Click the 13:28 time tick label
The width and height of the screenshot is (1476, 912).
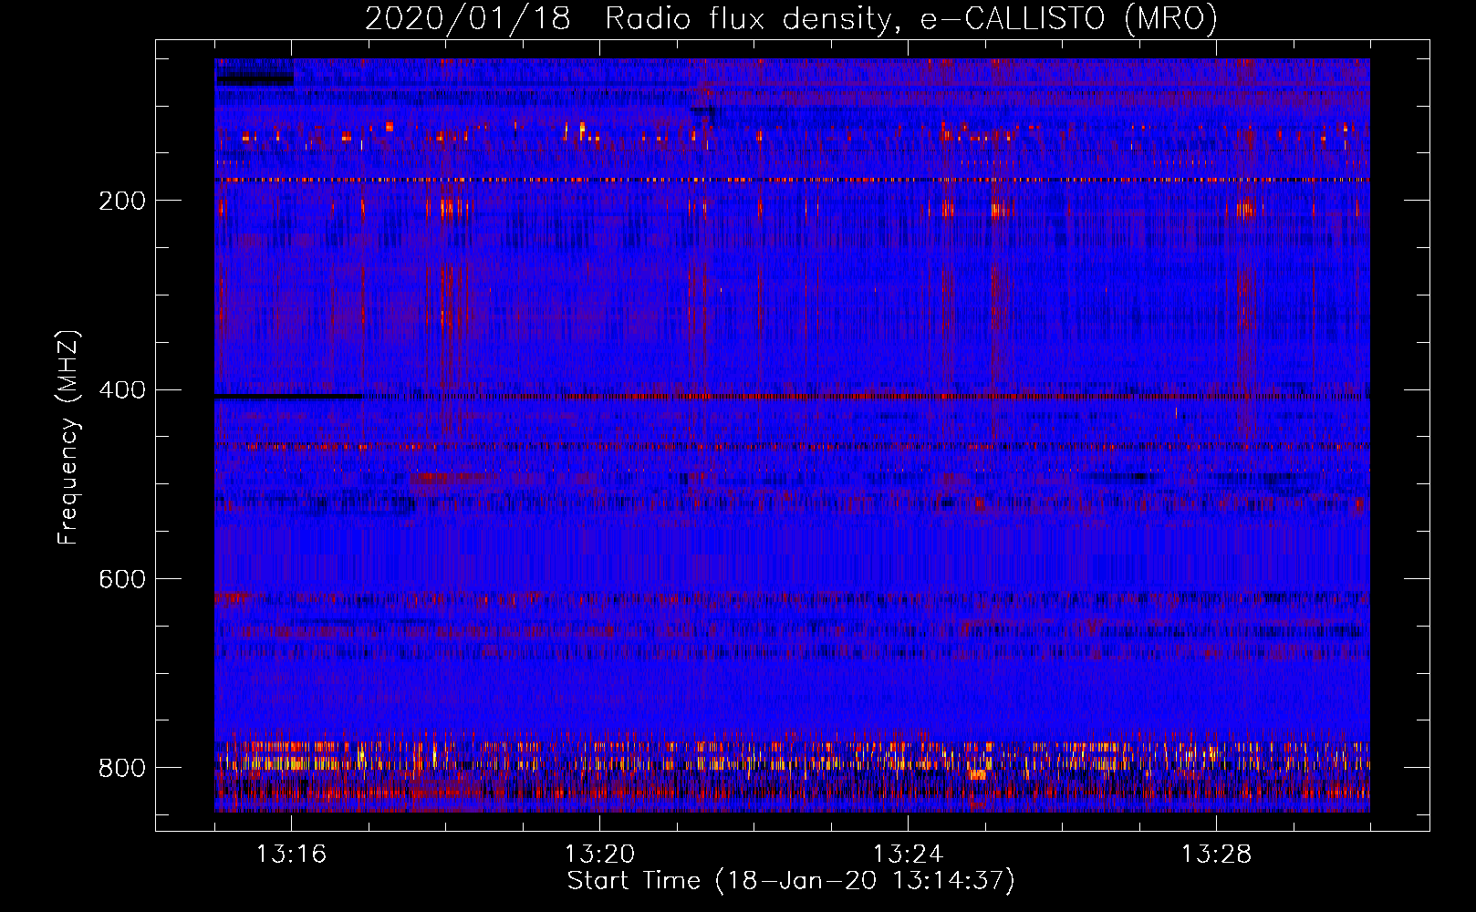[x=1217, y=855]
